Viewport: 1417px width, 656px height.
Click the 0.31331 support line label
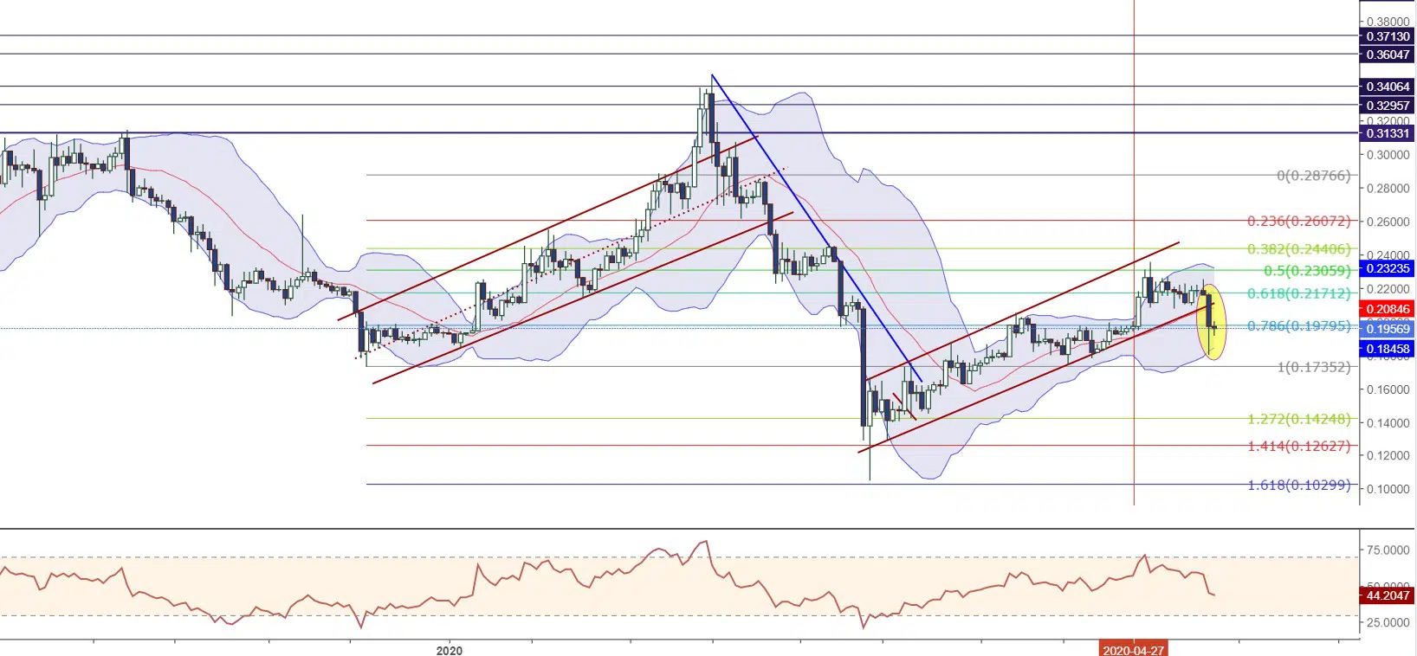1388,133
